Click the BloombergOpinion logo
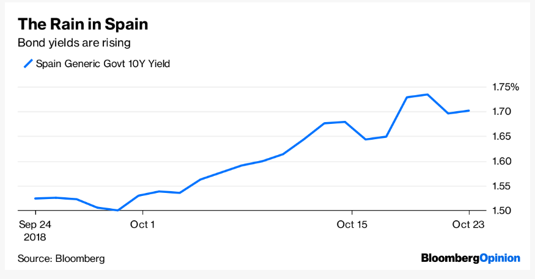This screenshot has height=279, width=535. coord(471,258)
